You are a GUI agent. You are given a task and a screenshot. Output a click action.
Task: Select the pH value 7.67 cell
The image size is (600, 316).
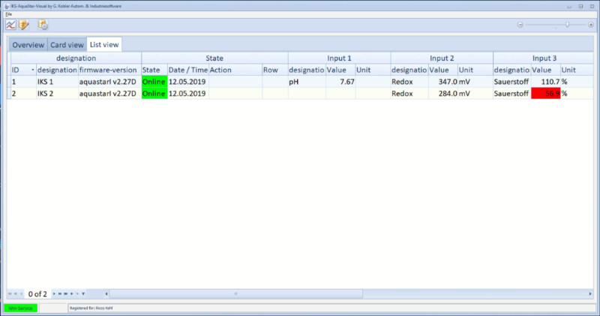[x=340, y=82]
